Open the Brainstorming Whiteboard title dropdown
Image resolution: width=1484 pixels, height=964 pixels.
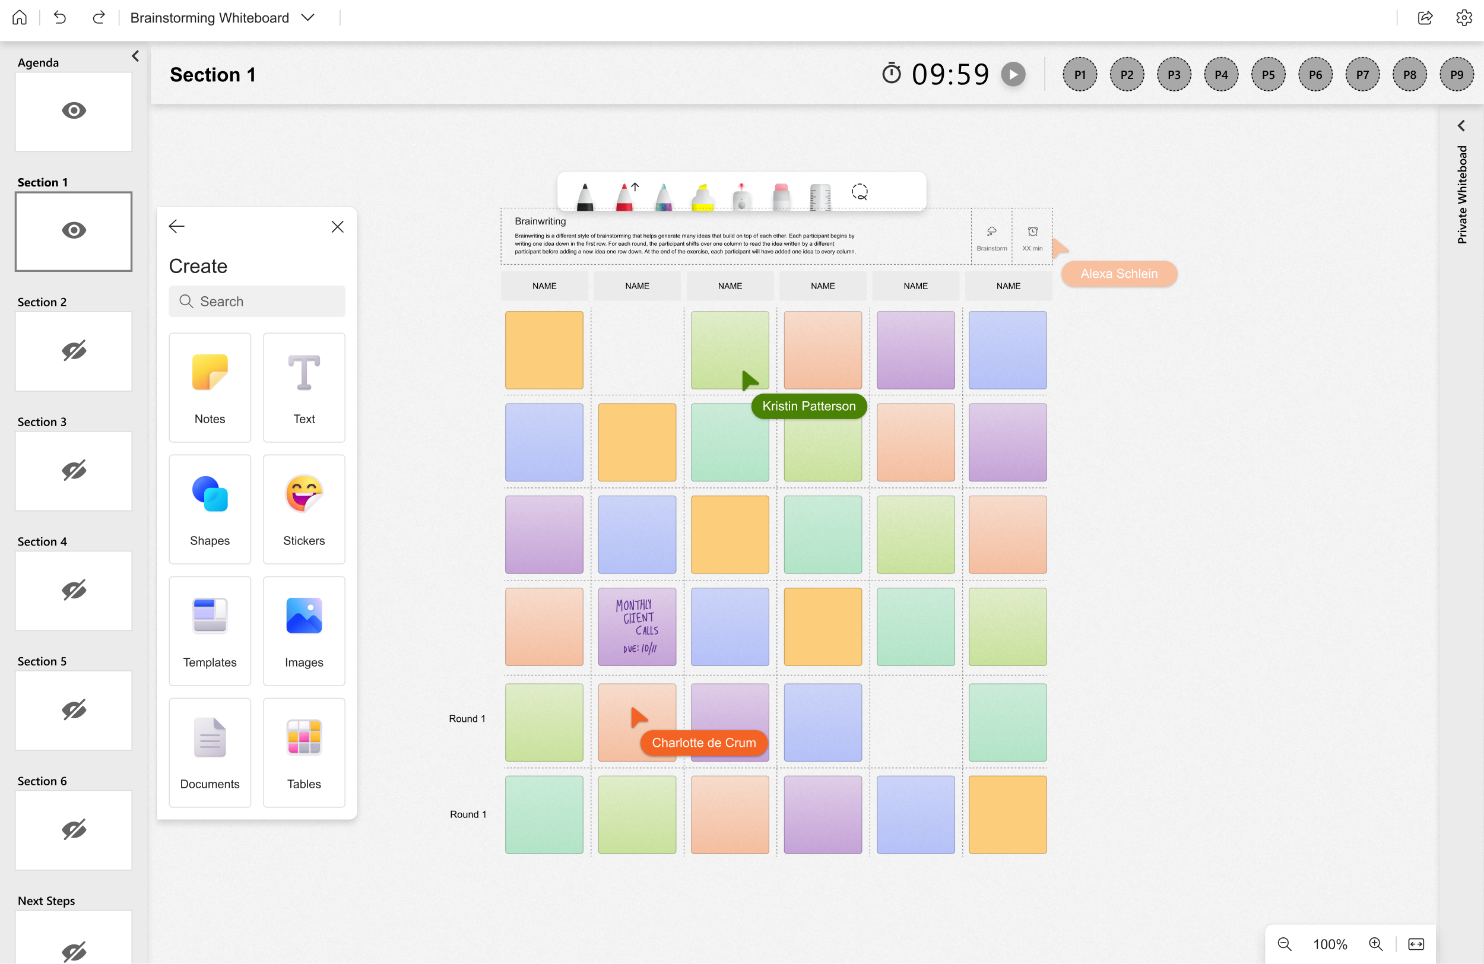(307, 17)
